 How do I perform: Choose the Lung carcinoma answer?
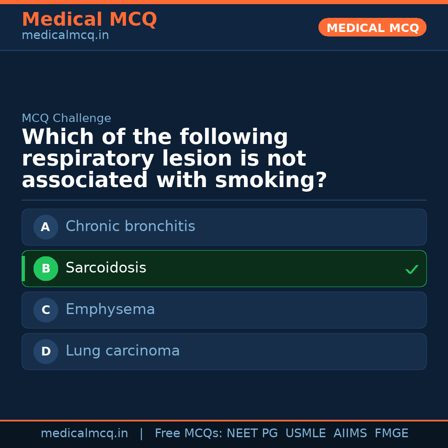point(122,351)
